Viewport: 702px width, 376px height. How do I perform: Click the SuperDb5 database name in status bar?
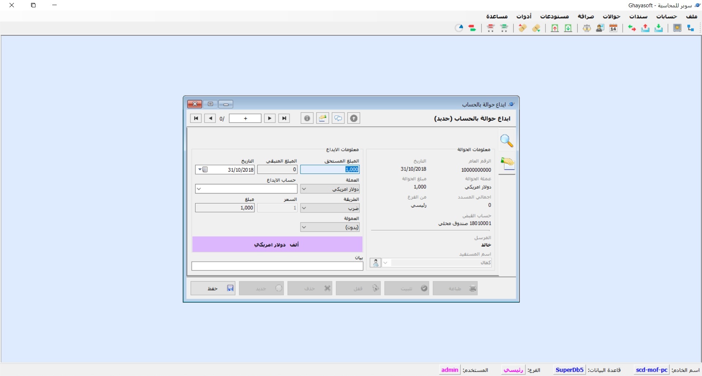569,370
